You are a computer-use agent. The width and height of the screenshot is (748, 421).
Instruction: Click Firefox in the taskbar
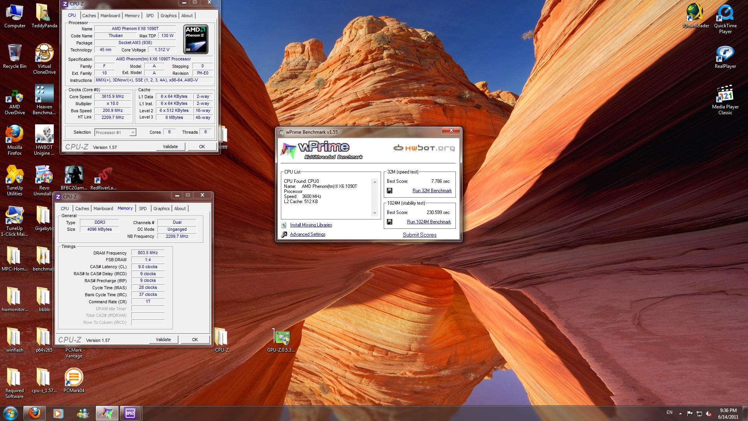click(x=34, y=413)
